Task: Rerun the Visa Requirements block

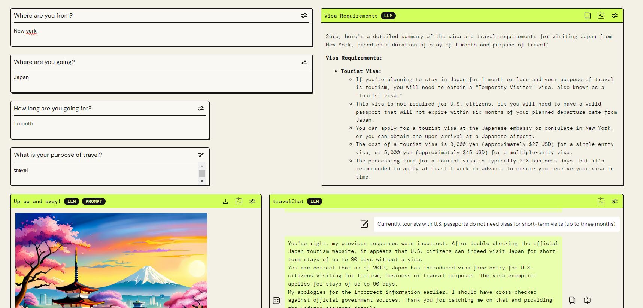Action: pos(601,16)
